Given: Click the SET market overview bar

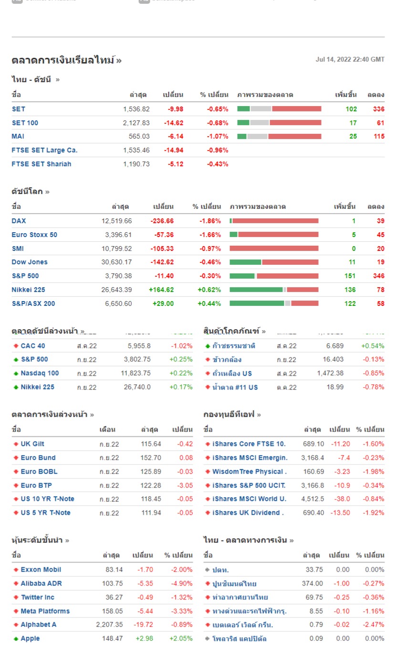Looking at the screenshot, I should coord(279,109).
